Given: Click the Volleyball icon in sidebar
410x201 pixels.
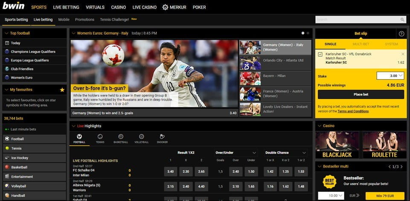Looking at the screenshot, I should point(7,186).
